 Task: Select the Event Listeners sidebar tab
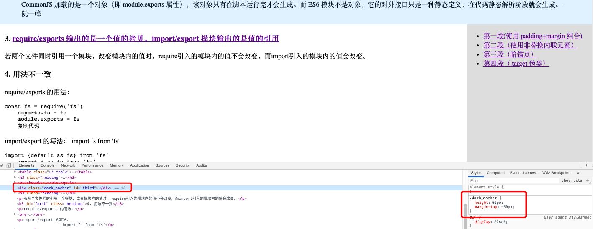pyautogui.click(x=523, y=173)
